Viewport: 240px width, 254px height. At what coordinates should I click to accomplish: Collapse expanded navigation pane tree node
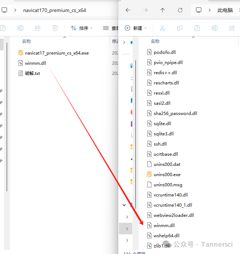124,205
